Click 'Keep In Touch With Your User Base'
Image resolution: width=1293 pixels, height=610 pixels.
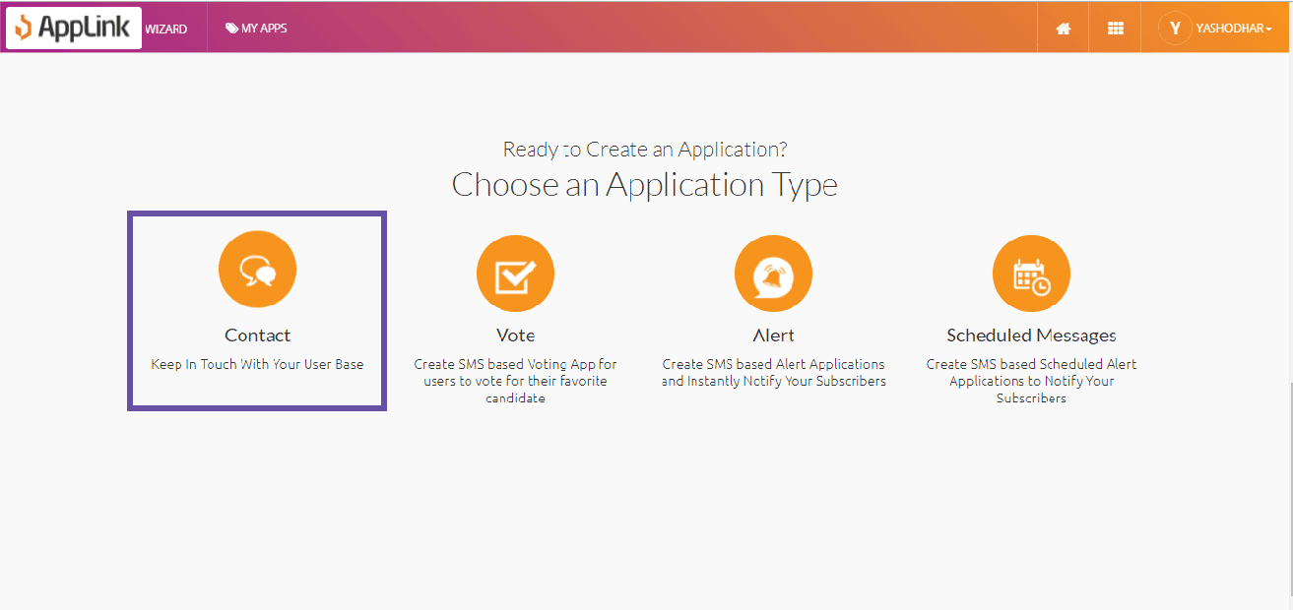tap(257, 364)
